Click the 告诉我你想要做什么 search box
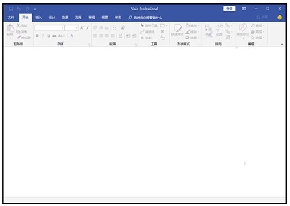 145,18
